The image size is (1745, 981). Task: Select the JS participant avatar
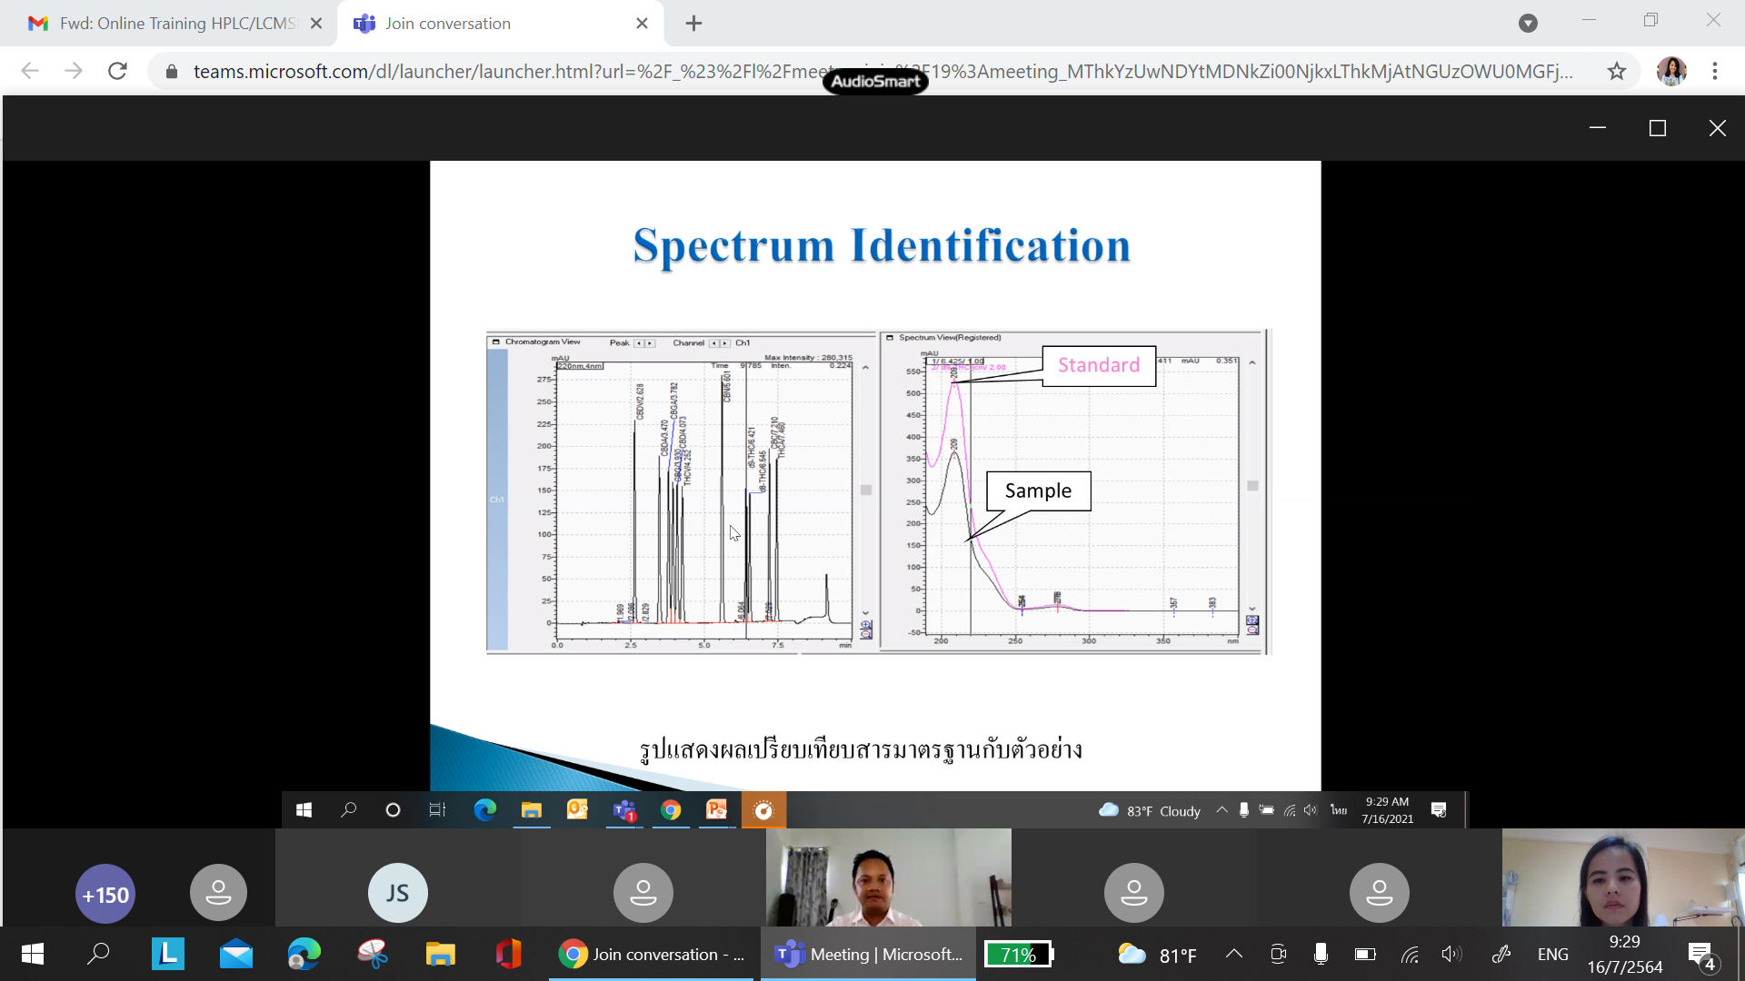397,893
